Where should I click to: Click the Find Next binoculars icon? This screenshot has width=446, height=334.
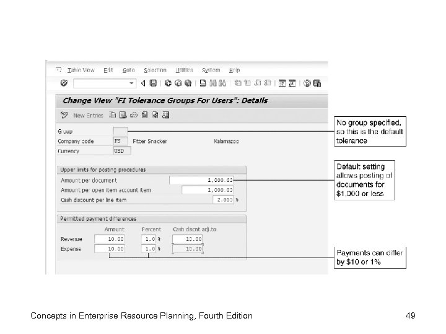pyautogui.click(x=222, y=83)
